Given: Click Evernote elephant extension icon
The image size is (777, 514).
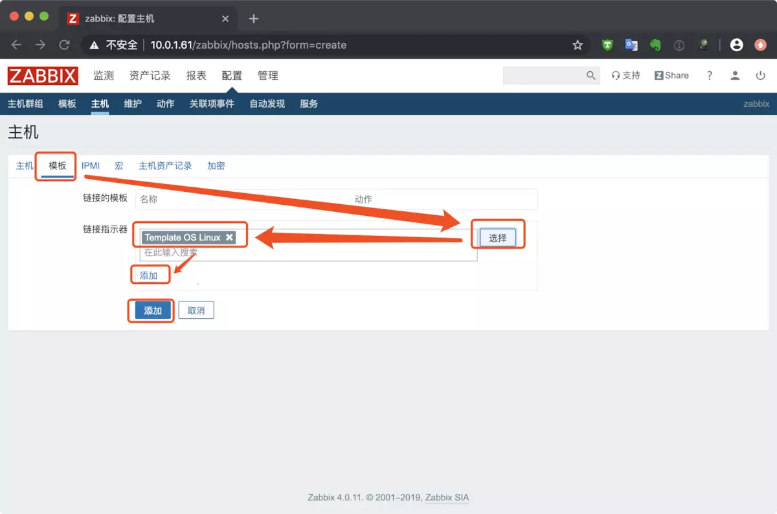Looking at the screenshot, I should (x=655, y=45).
